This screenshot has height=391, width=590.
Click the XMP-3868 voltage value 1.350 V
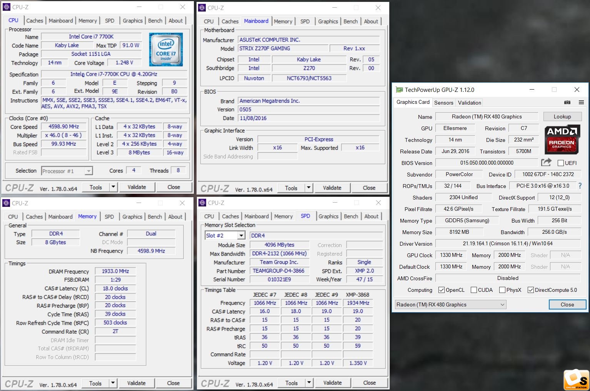tap(358, 363)
